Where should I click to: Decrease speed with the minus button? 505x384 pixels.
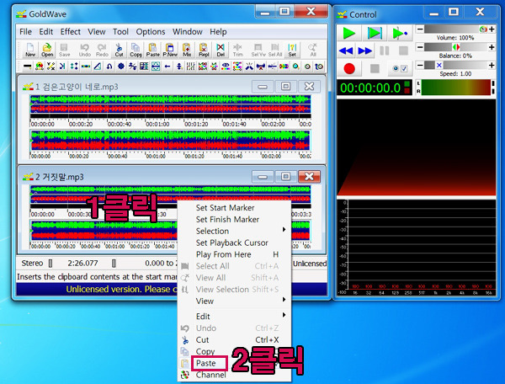coord(420,66)
